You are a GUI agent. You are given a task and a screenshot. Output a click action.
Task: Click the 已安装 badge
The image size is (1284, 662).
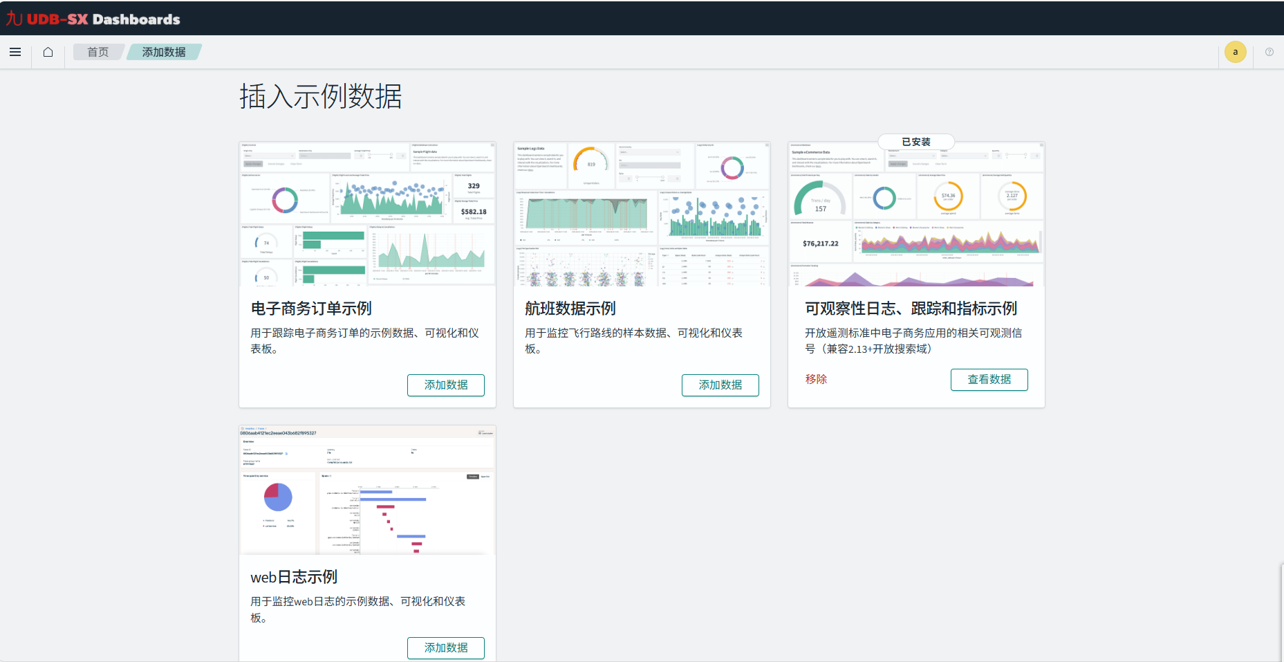click(916, 142)
